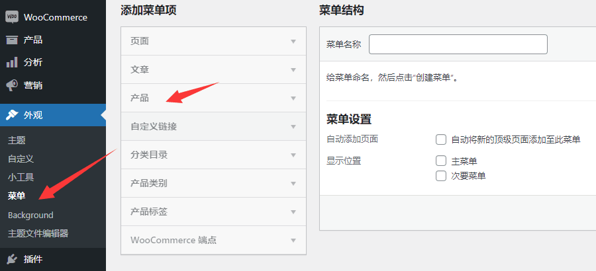
Task: Expand the 文章 panel arrow
Action: [x=293, y=69]
